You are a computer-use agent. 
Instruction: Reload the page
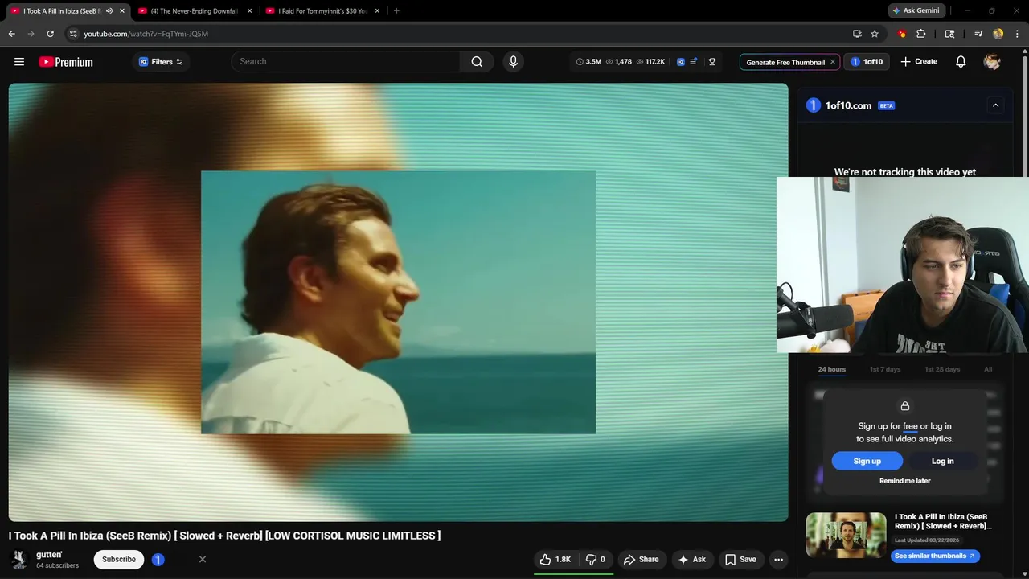point(50,34)
